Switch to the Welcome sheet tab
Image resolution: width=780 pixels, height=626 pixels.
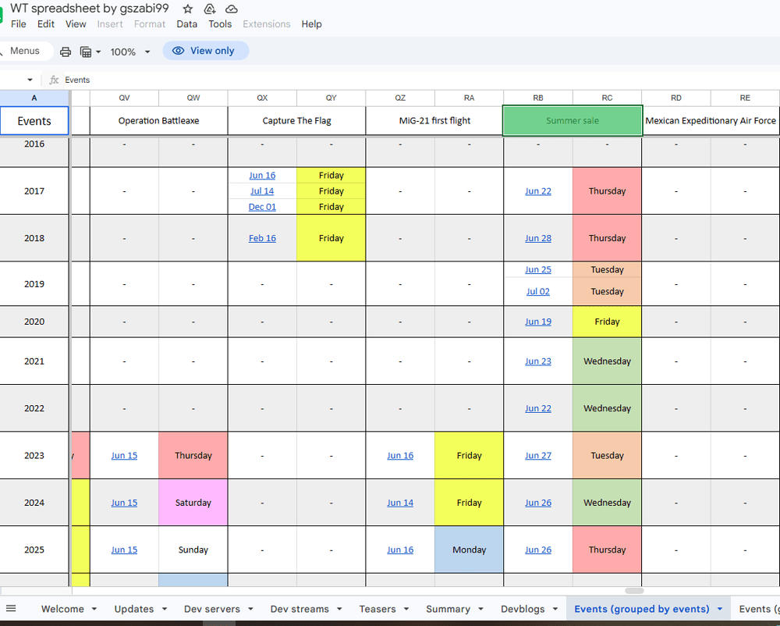pos(62,609)
